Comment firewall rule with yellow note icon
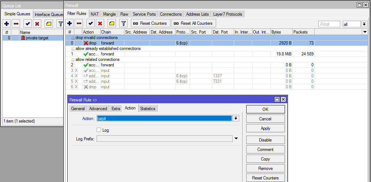 coord(112,23)
